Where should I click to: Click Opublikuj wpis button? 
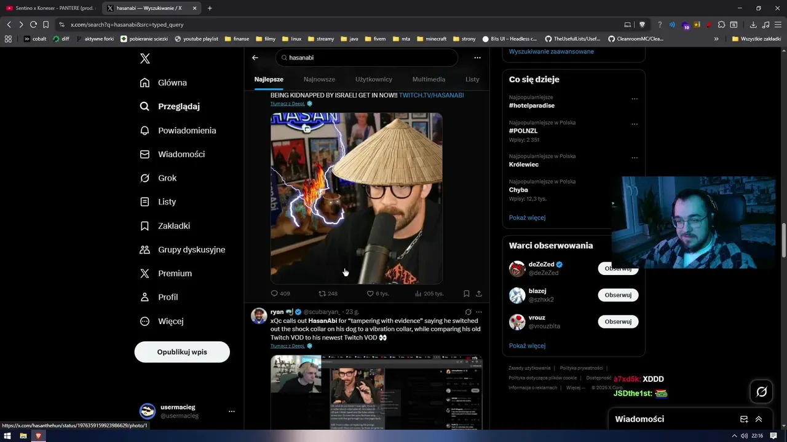click(x=182, y=352)
